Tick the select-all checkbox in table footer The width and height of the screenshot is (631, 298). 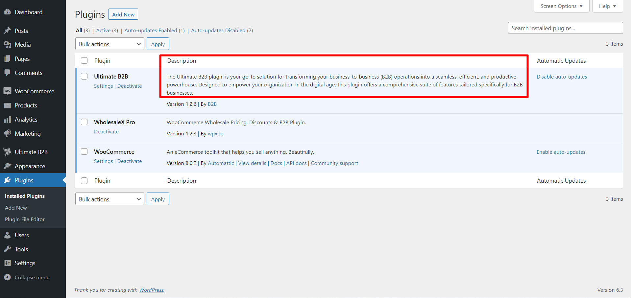84,181
